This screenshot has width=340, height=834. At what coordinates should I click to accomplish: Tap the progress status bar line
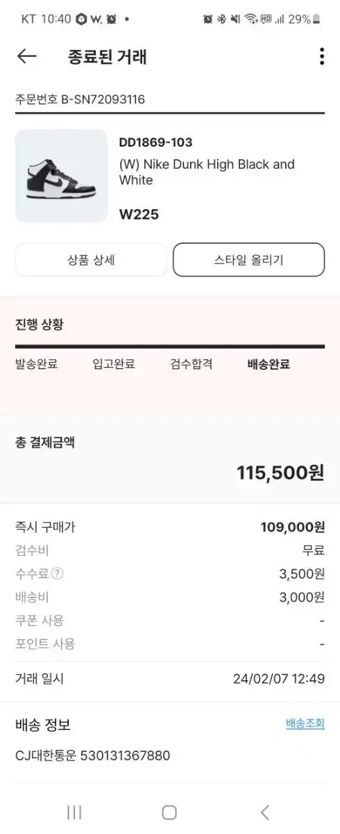coord(170,346)
